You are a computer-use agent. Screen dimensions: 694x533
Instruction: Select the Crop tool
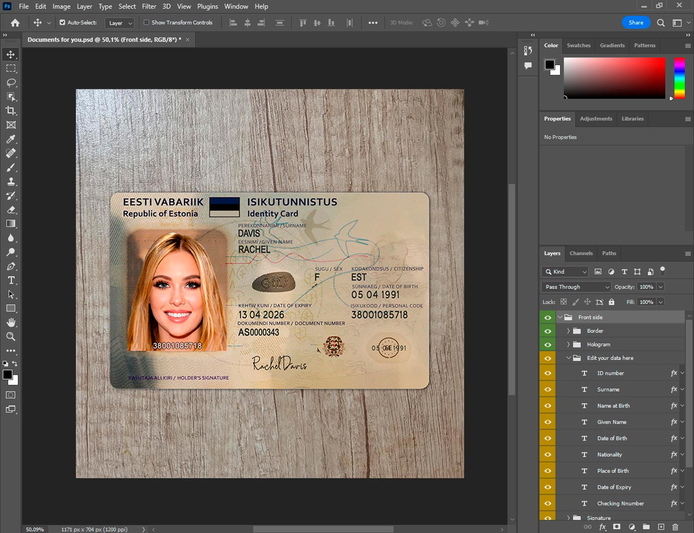tap(11, 111)
